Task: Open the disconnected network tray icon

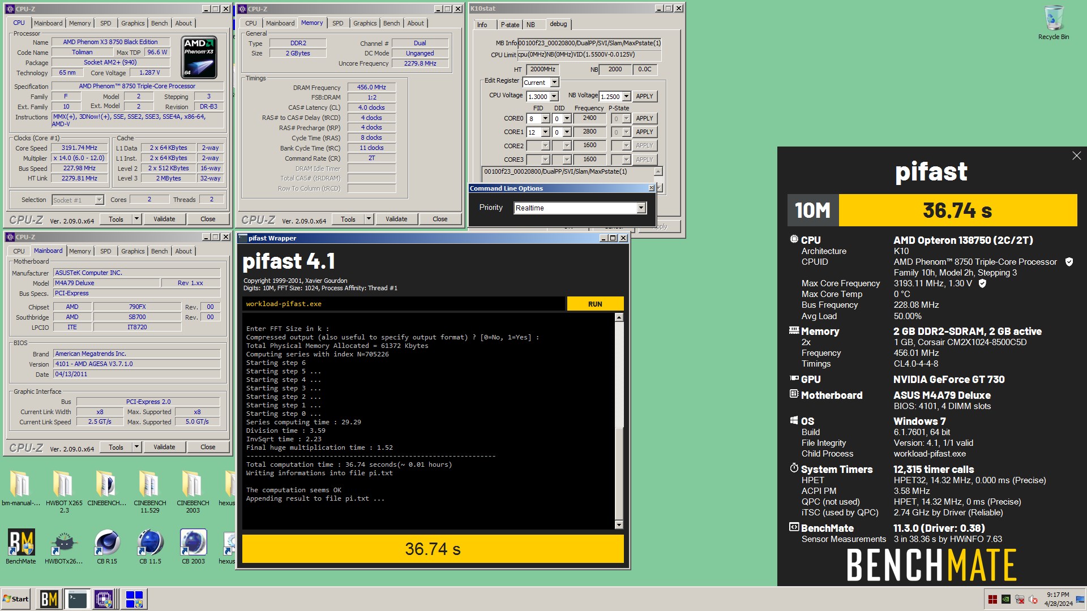Action: click(x=1020, y=599)
